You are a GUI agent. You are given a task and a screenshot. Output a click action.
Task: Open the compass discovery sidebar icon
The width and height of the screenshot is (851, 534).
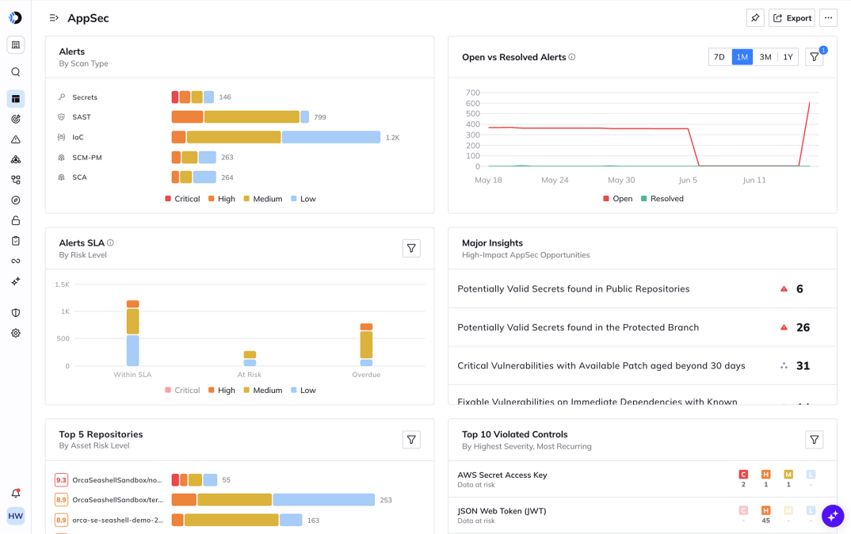(16, 200)
